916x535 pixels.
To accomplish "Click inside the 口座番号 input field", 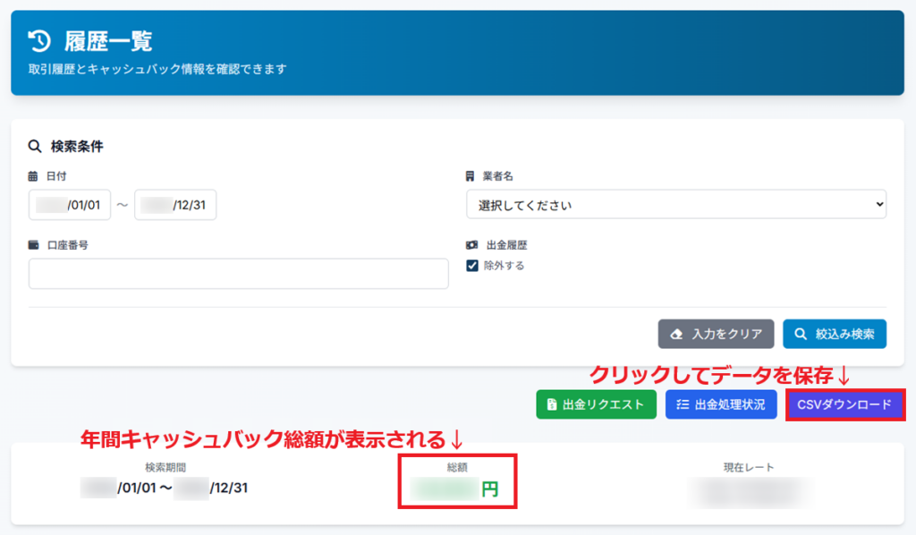I will 238,273.
